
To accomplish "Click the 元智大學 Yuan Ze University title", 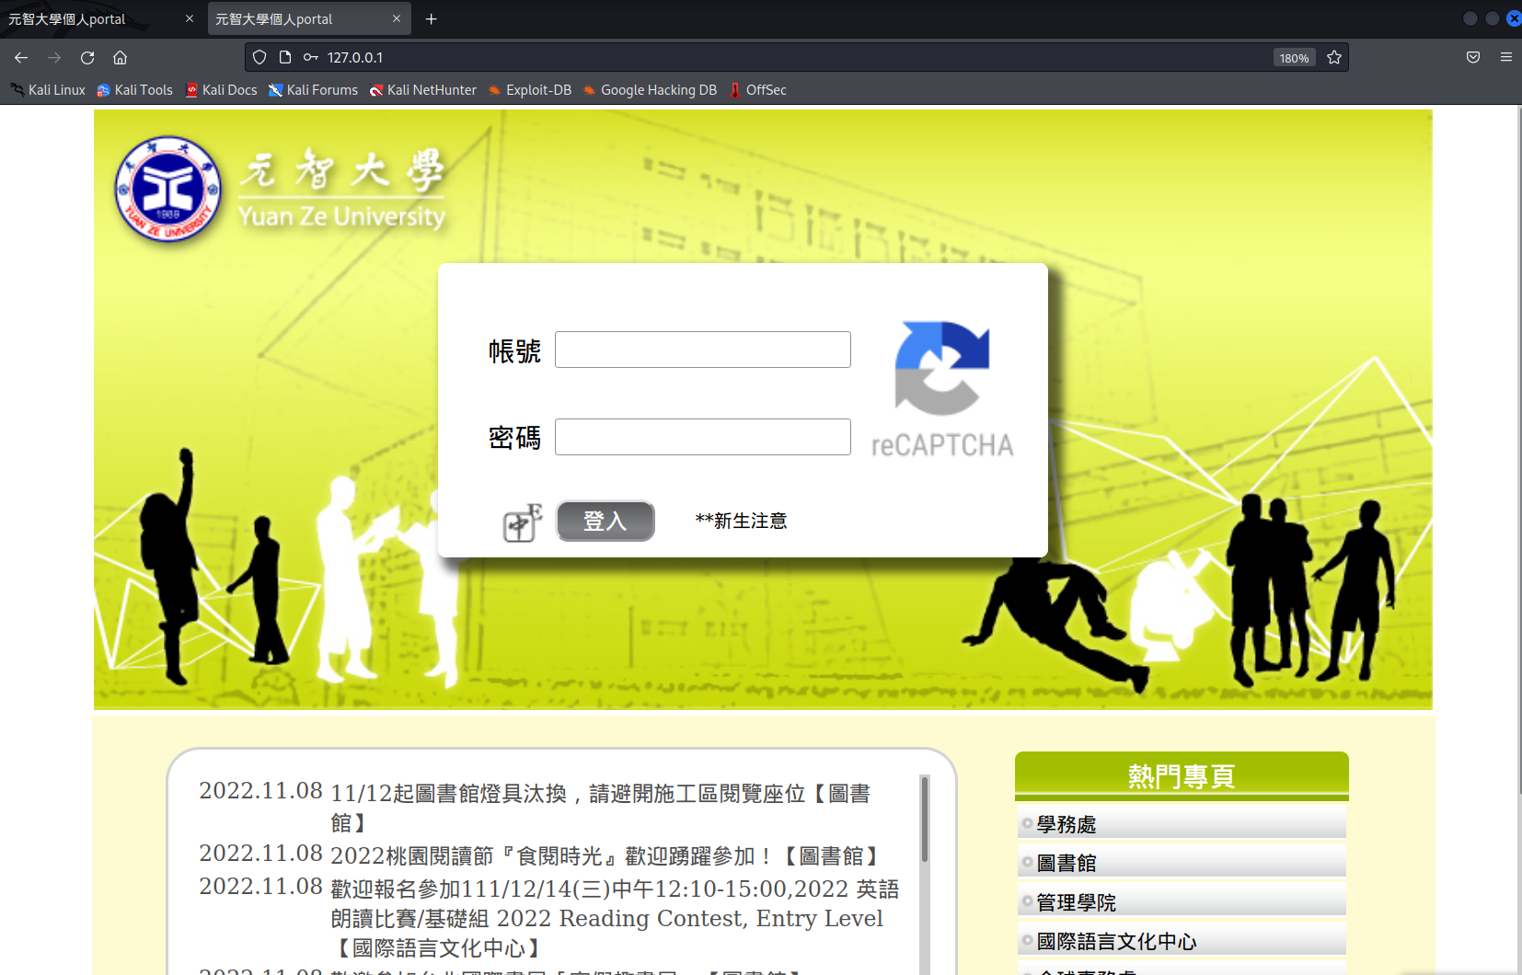I will (342, 189).
